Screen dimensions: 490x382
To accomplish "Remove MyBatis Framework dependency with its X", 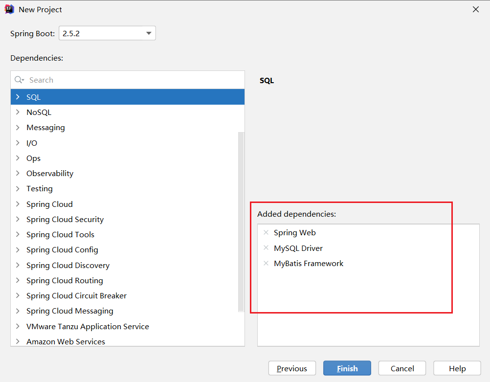I will [266, 263].
